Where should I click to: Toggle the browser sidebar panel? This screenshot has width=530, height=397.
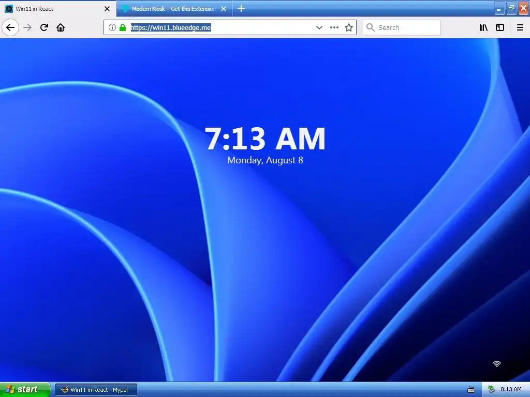pos(500,28)
